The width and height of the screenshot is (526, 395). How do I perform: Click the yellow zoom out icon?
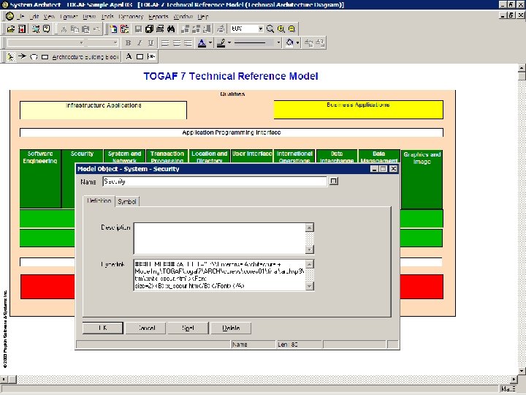coord(291,29)
